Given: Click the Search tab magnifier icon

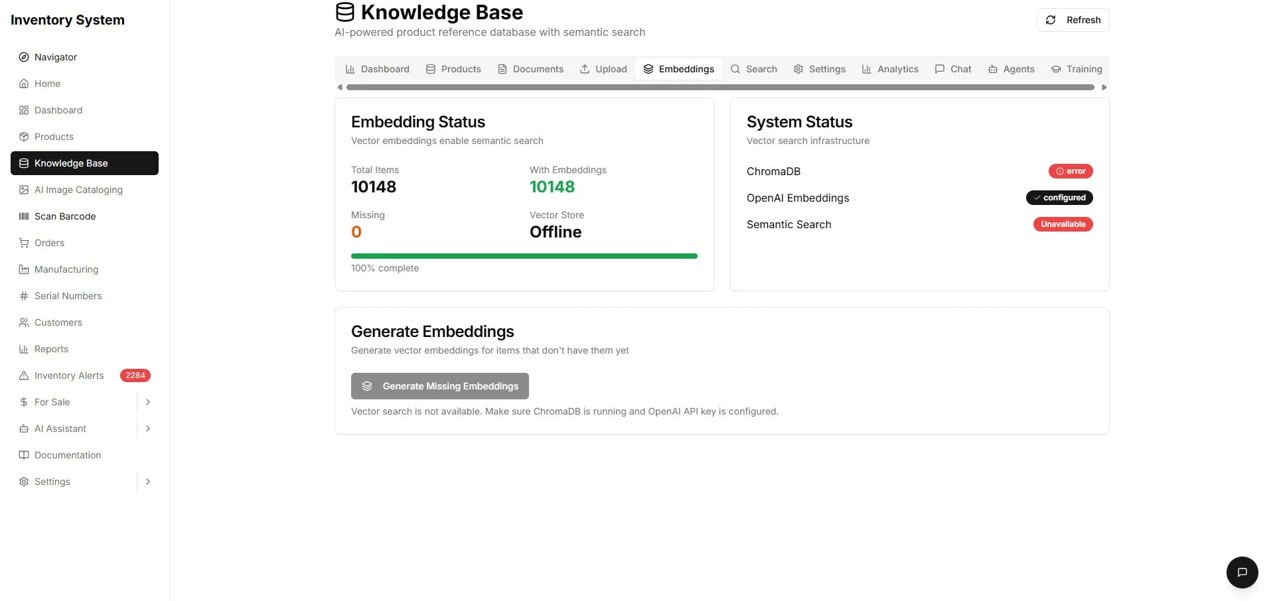Looking at the screenshot, I should tap(735, 69).
